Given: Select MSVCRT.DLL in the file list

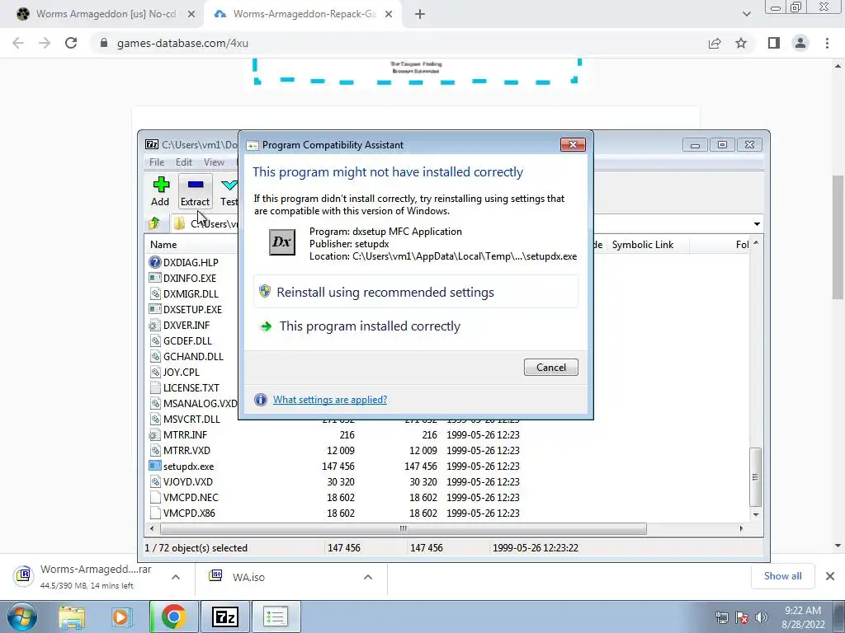Looking at the screenshot, I should tap(191, 418).
